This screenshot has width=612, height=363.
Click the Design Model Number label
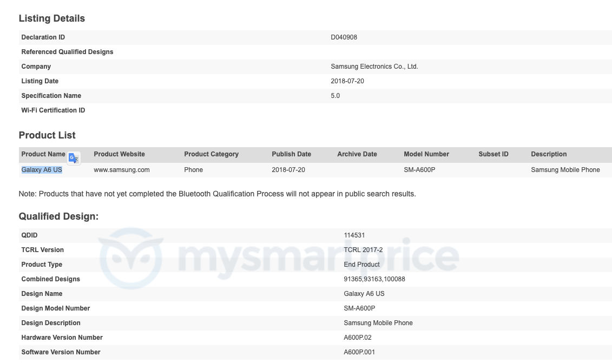[56, 308]
